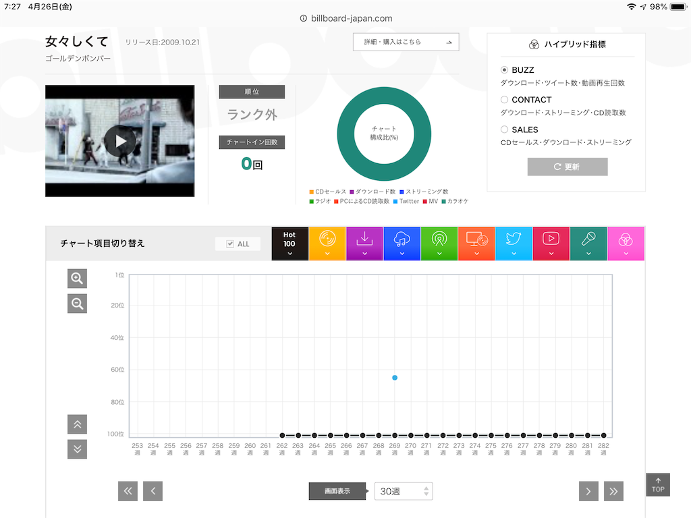
Task: Play the music video thumbnail
Action: [120, 141]
